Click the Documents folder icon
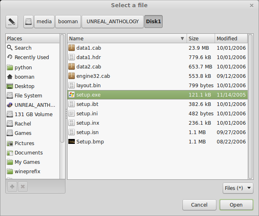 tap(10, 152)
